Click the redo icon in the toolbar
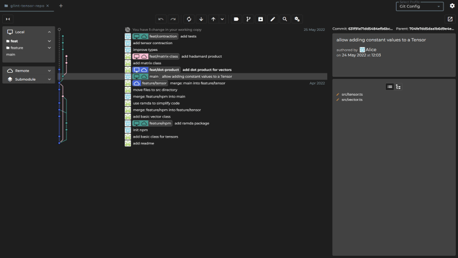This screenshot has width=458, height=258. pyautogui.click(x=173, y=19)
